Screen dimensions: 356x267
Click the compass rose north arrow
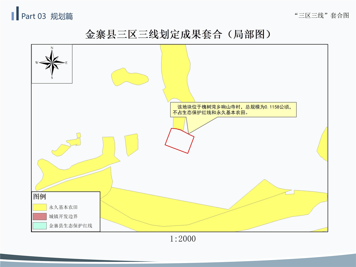point(52,63)
